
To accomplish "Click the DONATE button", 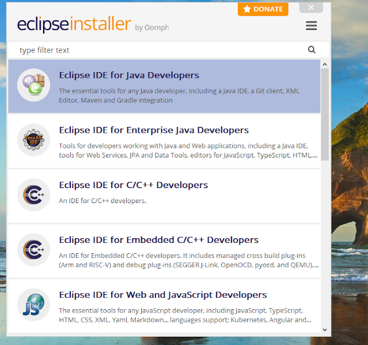I will (x=263, y=9).
